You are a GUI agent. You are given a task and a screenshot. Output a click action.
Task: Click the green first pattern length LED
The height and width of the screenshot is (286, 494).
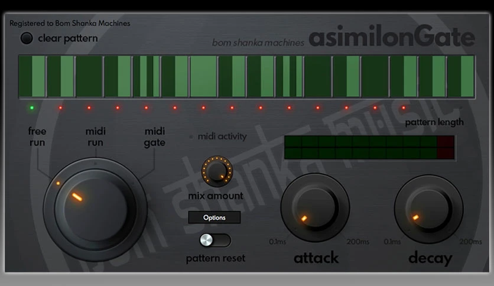pos(32,108)
